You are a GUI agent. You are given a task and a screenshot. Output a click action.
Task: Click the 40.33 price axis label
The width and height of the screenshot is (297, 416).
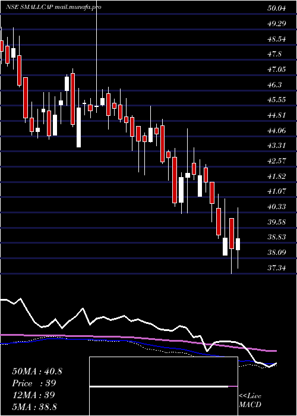click(x=277, y=207)
